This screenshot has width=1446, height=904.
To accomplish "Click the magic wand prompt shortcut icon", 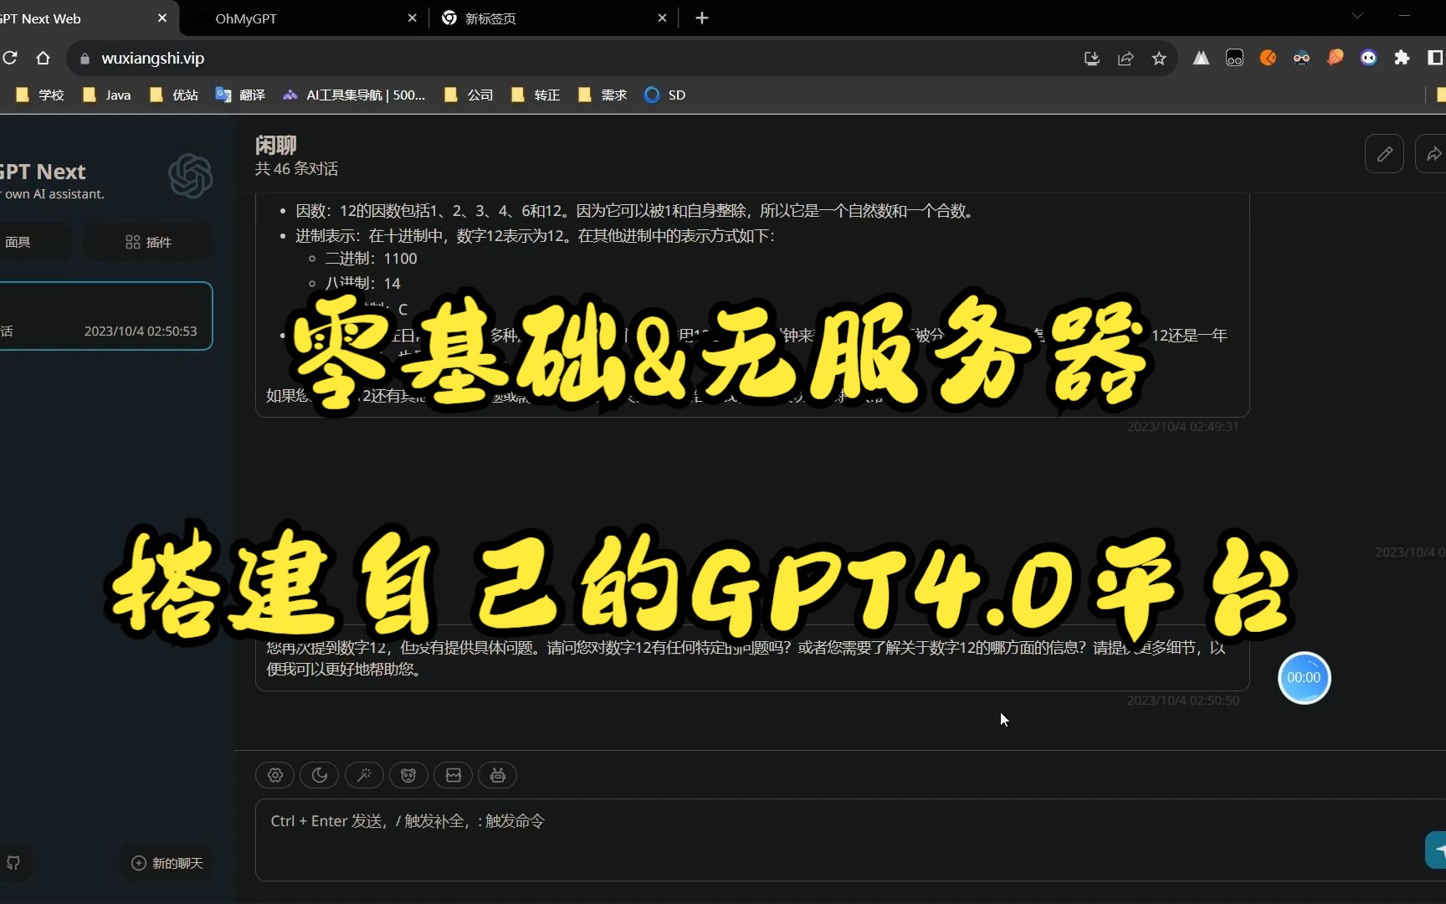I will coord(364,775).
